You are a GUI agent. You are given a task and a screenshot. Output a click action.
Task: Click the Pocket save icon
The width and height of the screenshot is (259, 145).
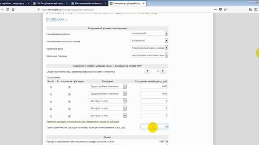click(x=220, y=10)
